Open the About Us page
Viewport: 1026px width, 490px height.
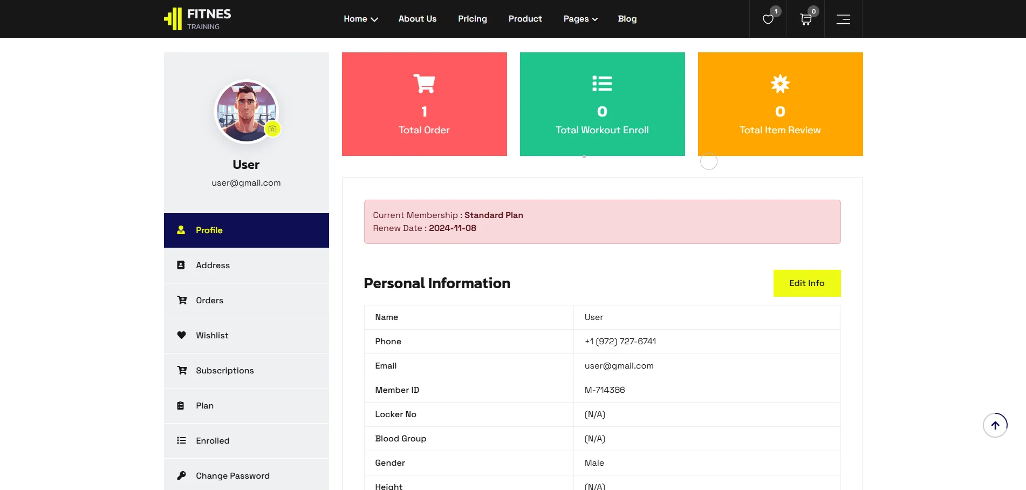(x=417, y=19)
